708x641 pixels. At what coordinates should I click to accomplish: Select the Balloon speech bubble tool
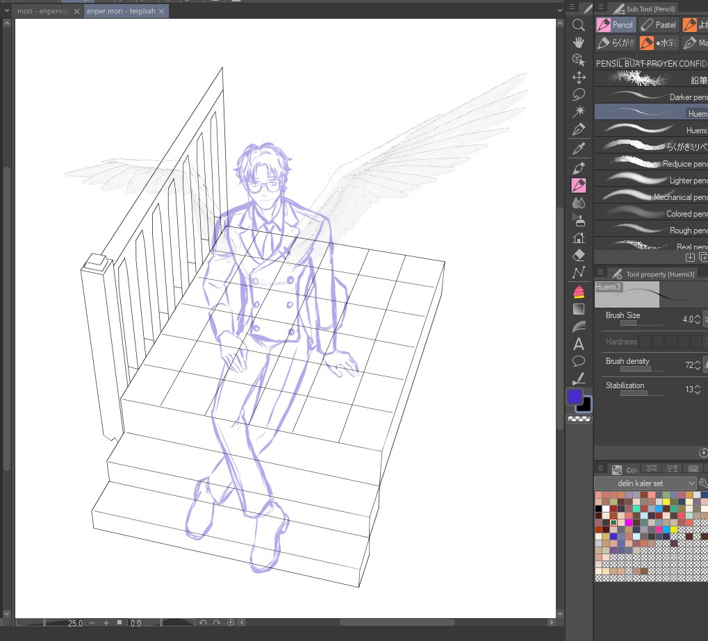coord(578,361)
